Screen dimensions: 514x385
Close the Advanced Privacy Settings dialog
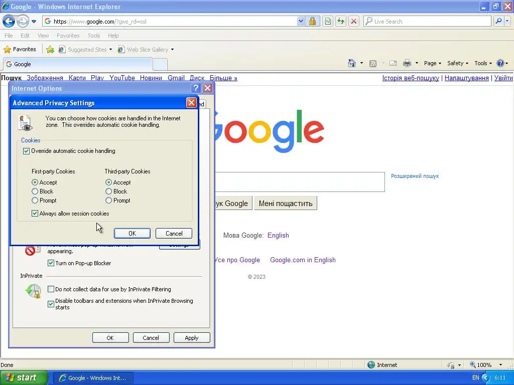pyautogui.click(x=191, y=102)
